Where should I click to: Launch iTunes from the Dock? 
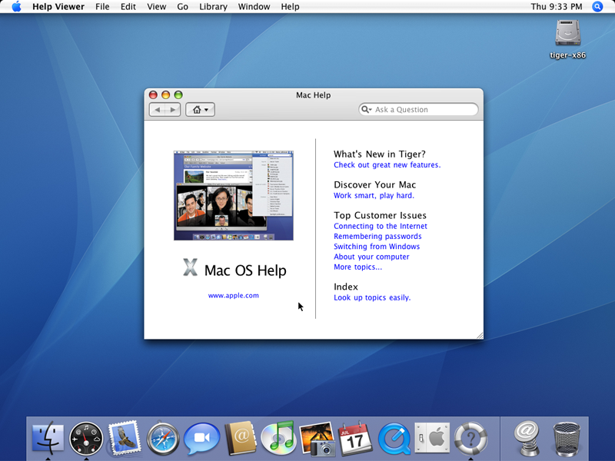(x=278, y=439)
